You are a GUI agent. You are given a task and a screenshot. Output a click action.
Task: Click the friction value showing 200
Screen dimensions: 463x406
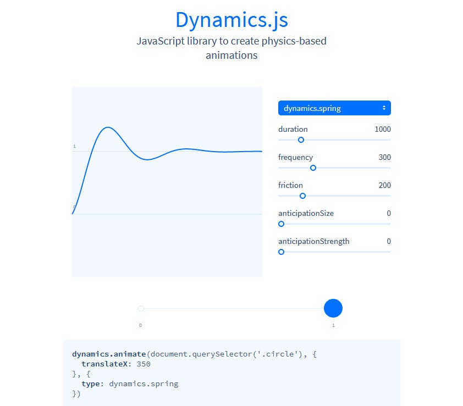(385, 185)
